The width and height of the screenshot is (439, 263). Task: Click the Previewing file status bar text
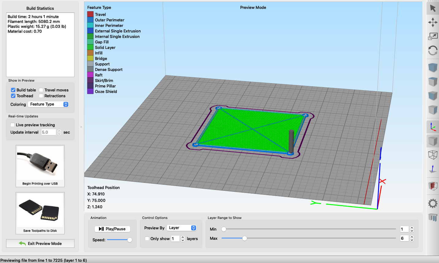point(44,260)
